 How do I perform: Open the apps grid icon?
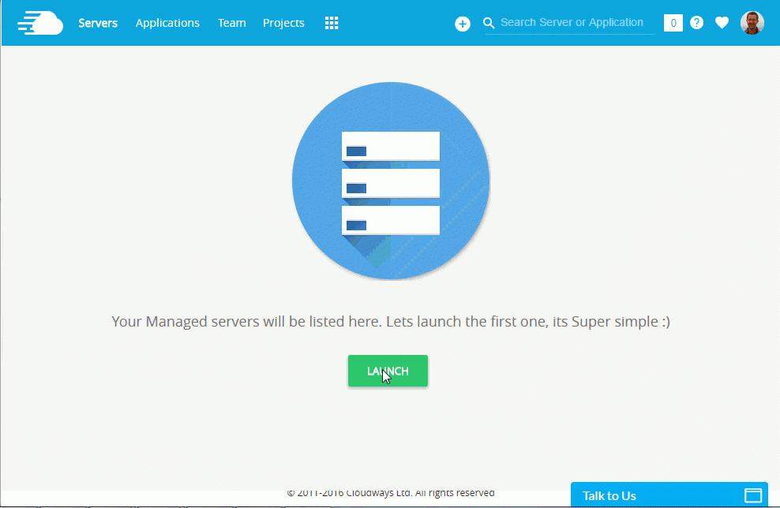(332, 23)
